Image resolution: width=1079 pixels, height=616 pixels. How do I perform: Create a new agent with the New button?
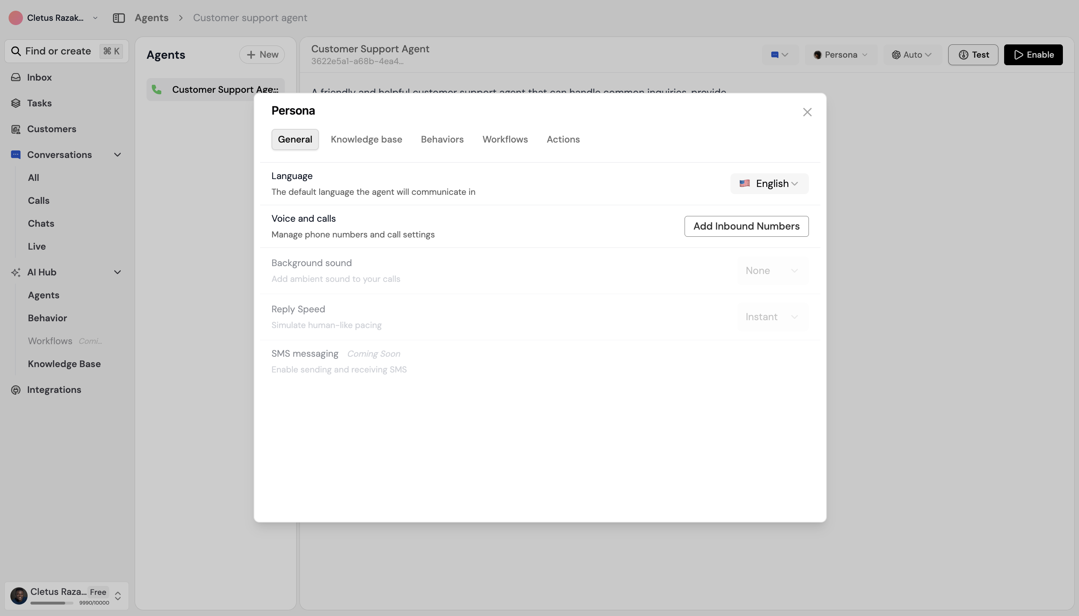(x=262, y=54)
